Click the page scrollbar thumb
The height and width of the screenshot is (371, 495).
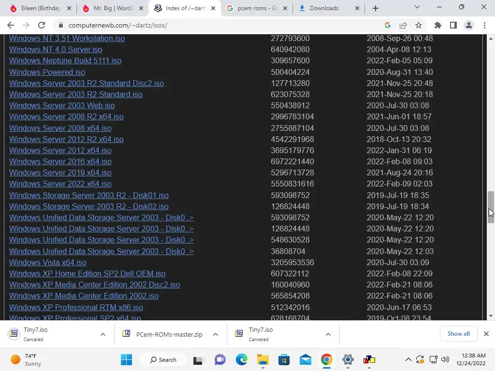[491, 207]
